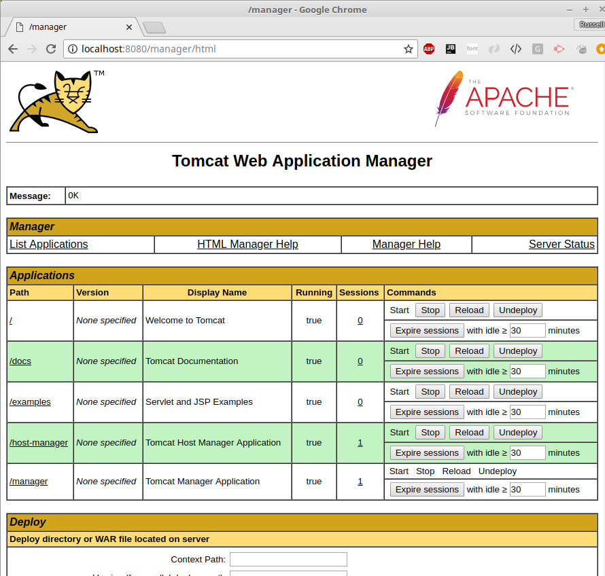Open the Russell profile button

pyautogui.click(x=591, y=24)
